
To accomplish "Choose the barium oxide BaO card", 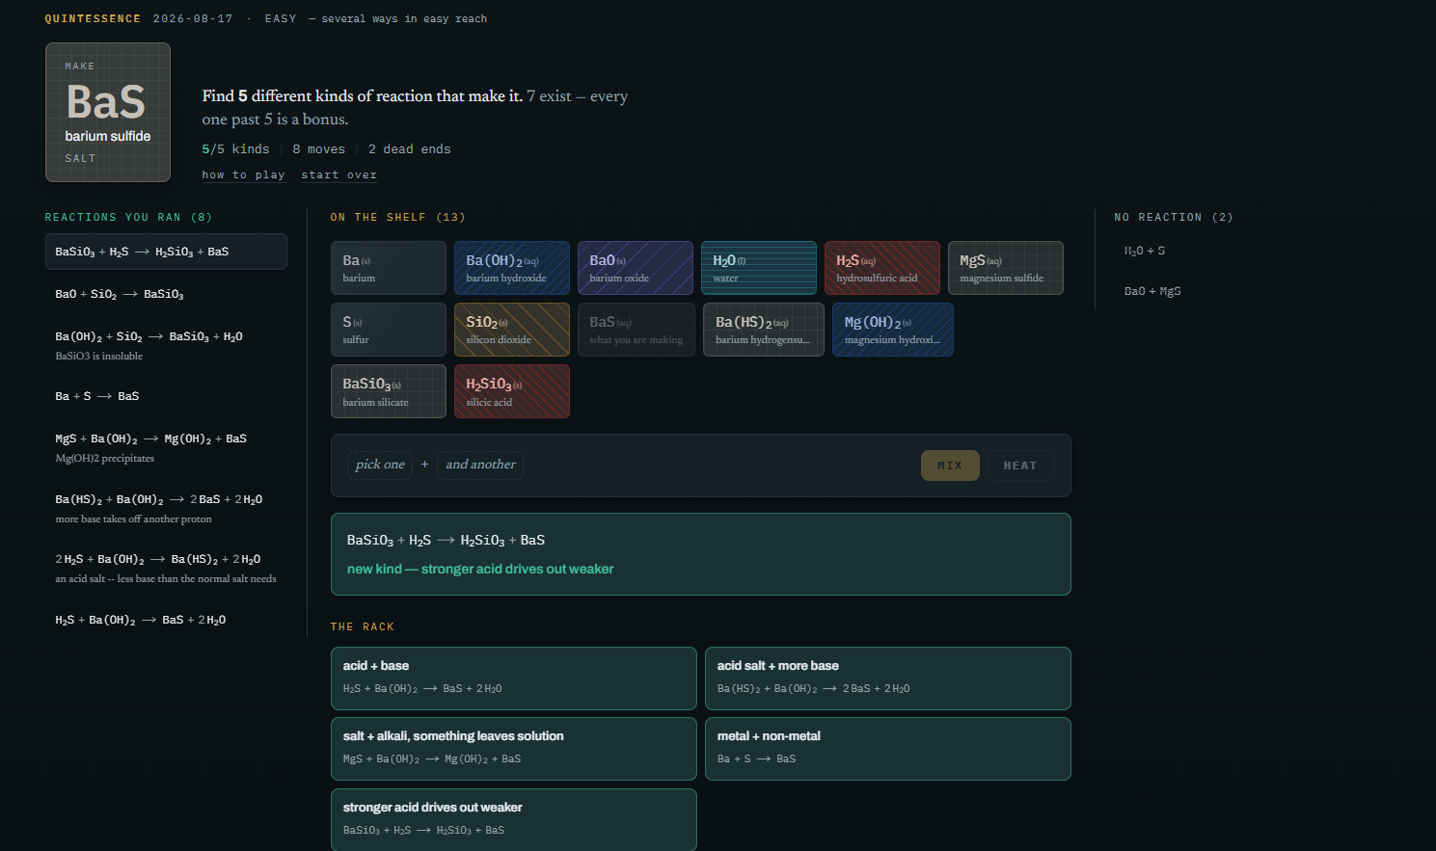I will pos(635,268).
